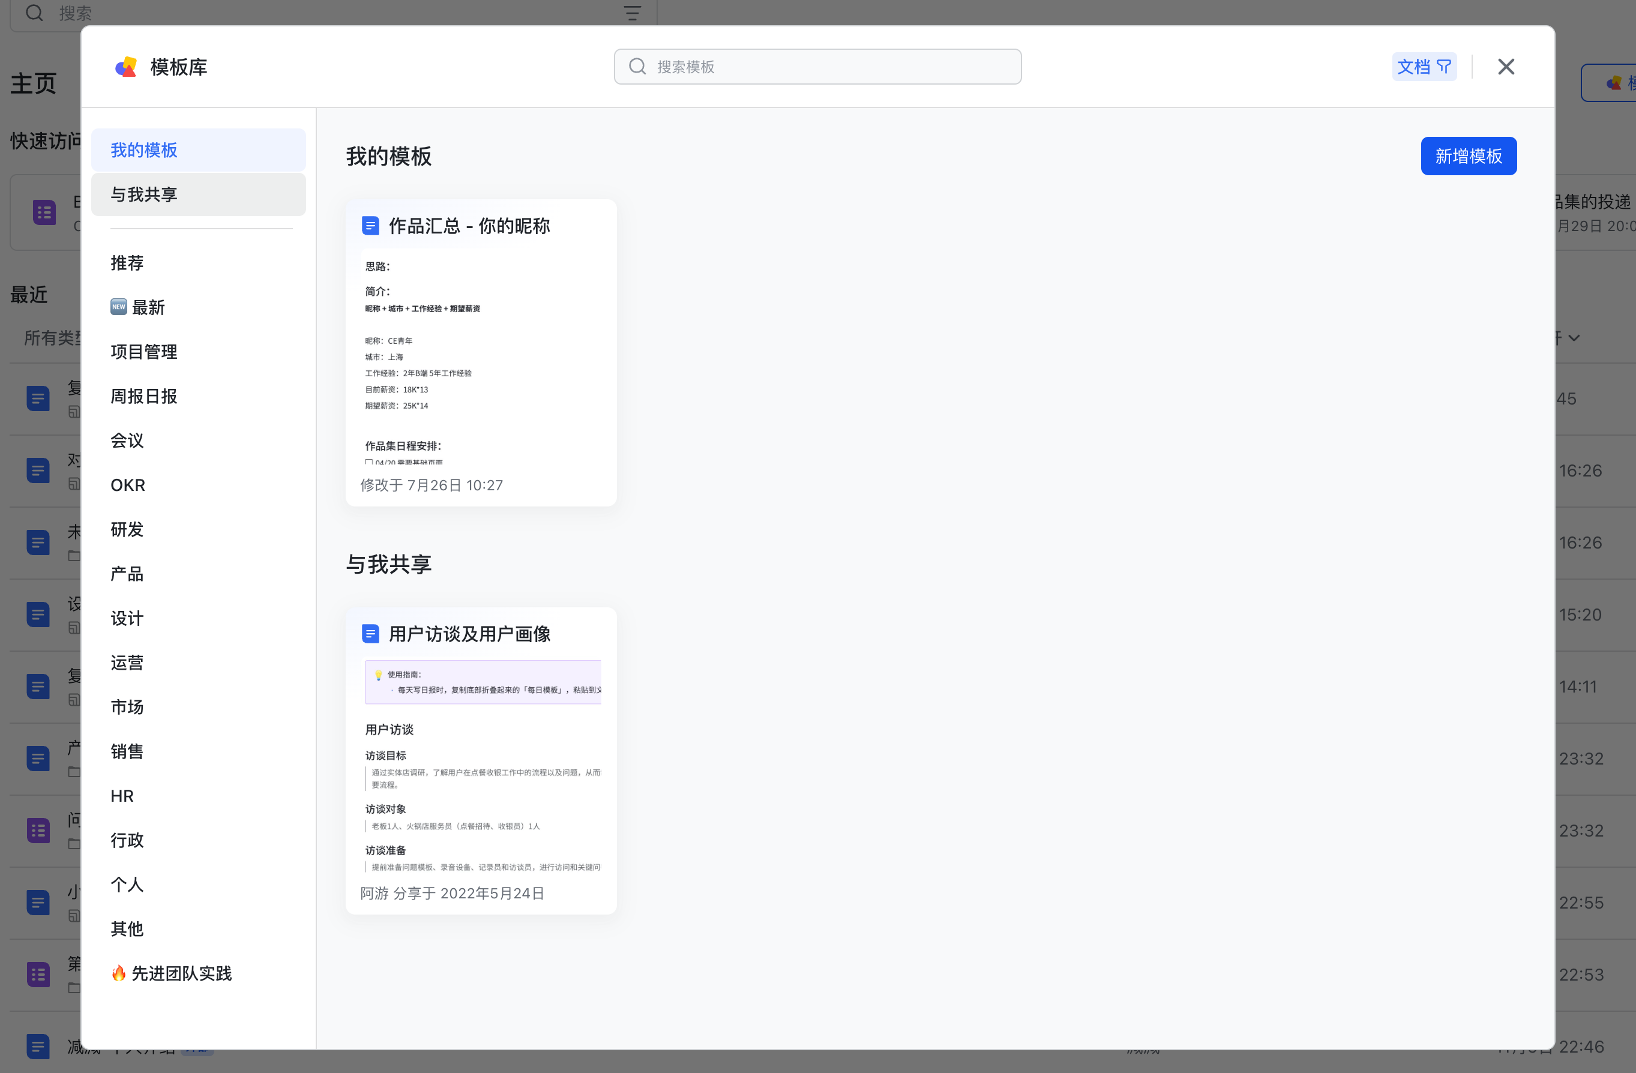Open the 行政 category

(x=198, y=840)
